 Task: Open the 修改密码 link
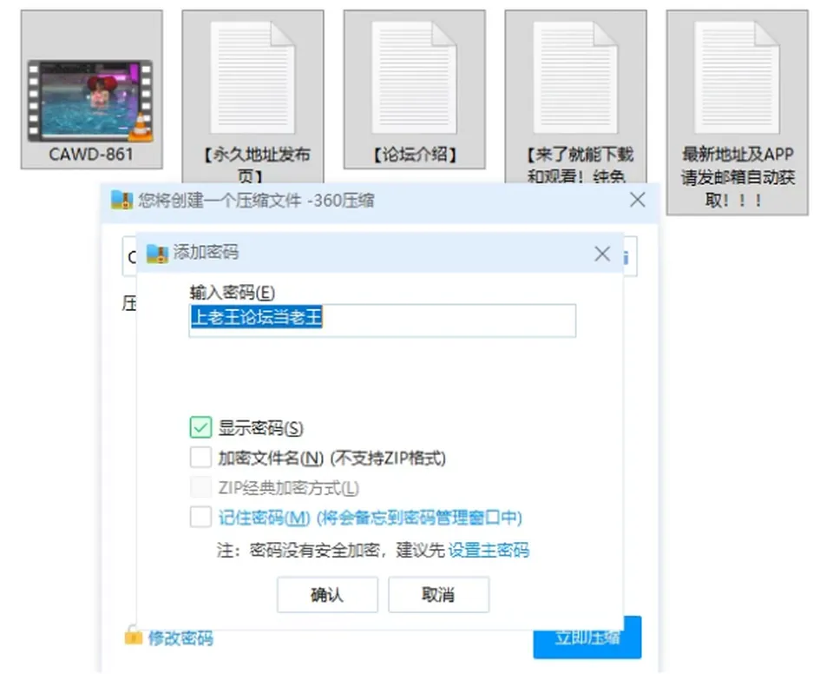coord(180,638)
